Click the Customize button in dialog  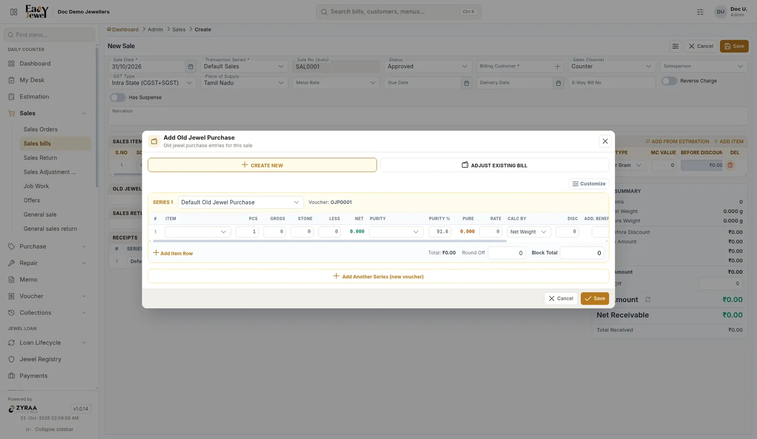(589, 184)
